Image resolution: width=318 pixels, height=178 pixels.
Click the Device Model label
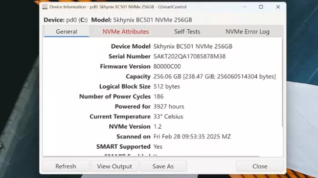131,46
